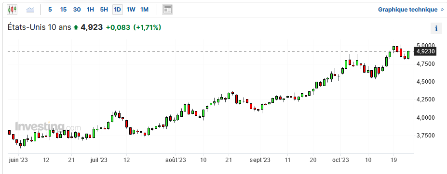The width and height of the screenshot is (447, 174).
Task: Choose the 5H timeframe
Action: click(x=104, y=10)
